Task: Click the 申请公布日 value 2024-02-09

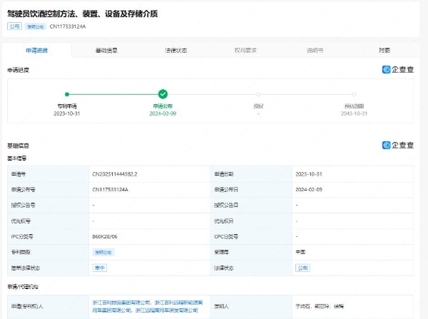Action: pyautogui.click(x=309, y=190)
